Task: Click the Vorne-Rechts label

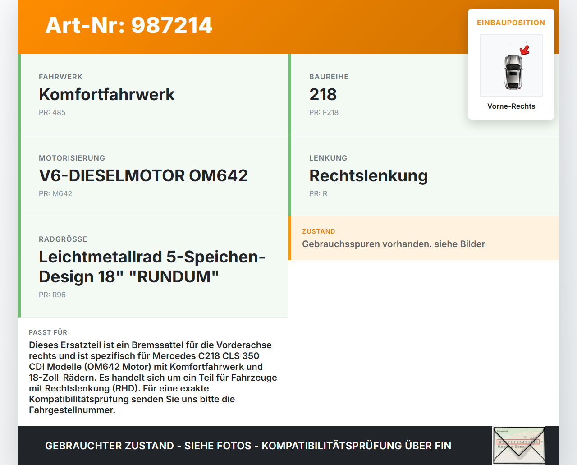Action: (511, 106)
